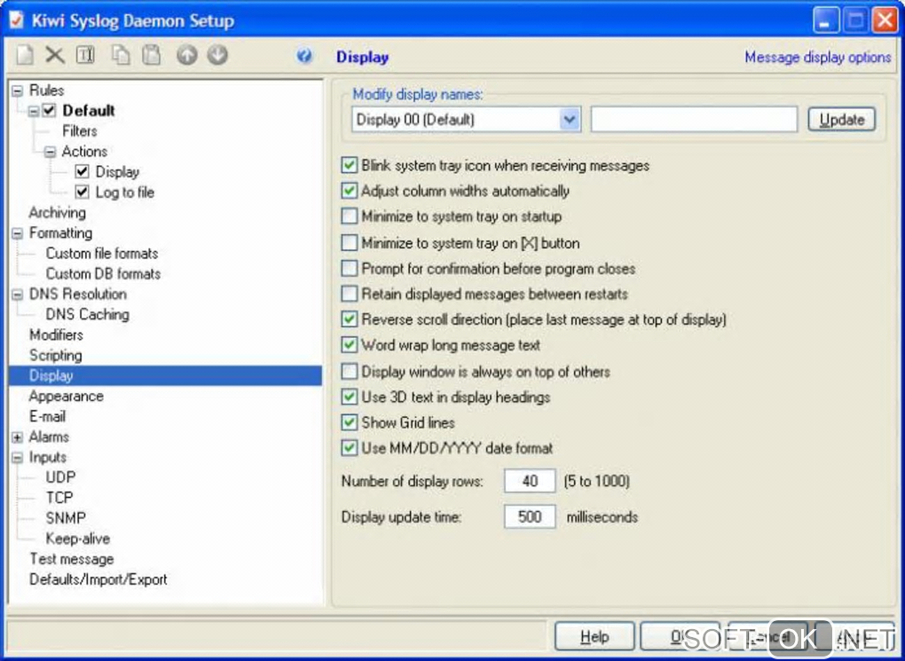
Task: Enable Minimize to system tray on startup
Action: point(350,216)
